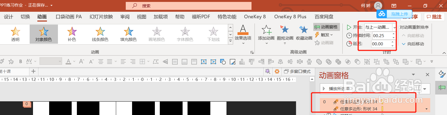
Task: Click the purple magic wand icon
Action: click(x=268, y=71)
